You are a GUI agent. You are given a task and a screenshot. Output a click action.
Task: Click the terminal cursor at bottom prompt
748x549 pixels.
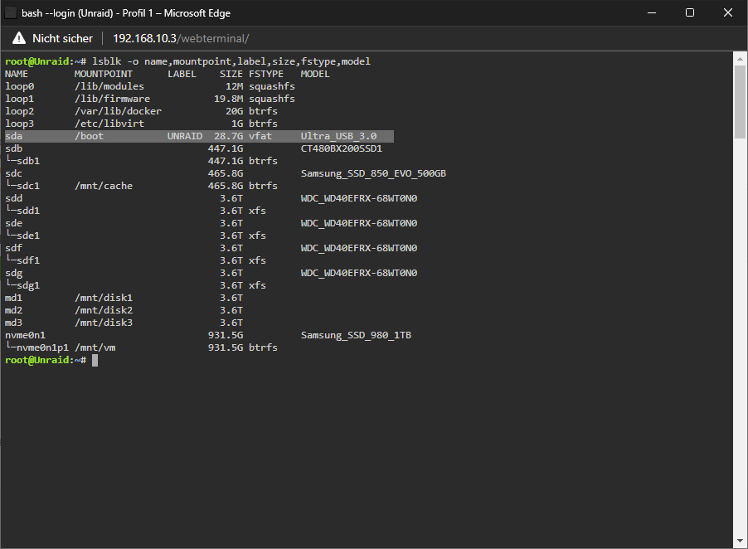pyautogui.click(x=95, y=360)
